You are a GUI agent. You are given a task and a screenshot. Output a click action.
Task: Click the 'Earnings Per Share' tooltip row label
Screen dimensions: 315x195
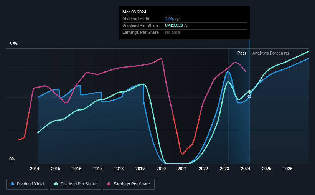point(140,32)
